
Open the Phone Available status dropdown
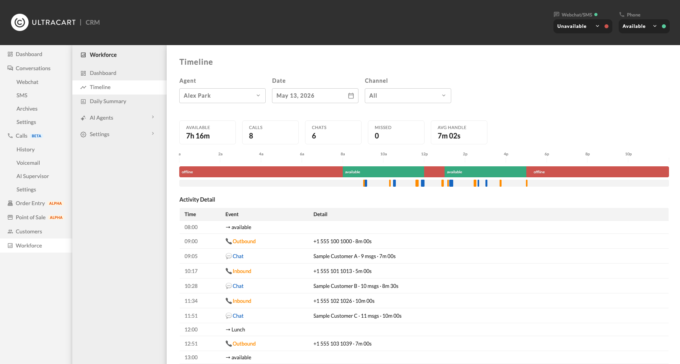644,26
